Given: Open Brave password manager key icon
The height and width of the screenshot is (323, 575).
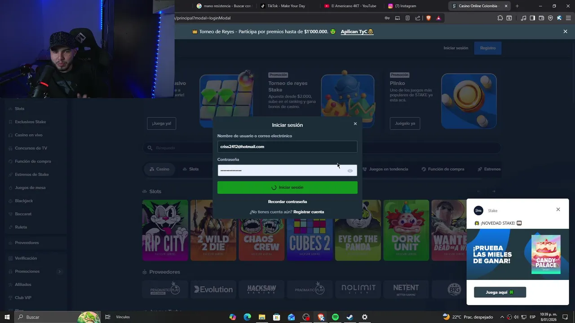Looking at the screenshot, I should [387, 18].
